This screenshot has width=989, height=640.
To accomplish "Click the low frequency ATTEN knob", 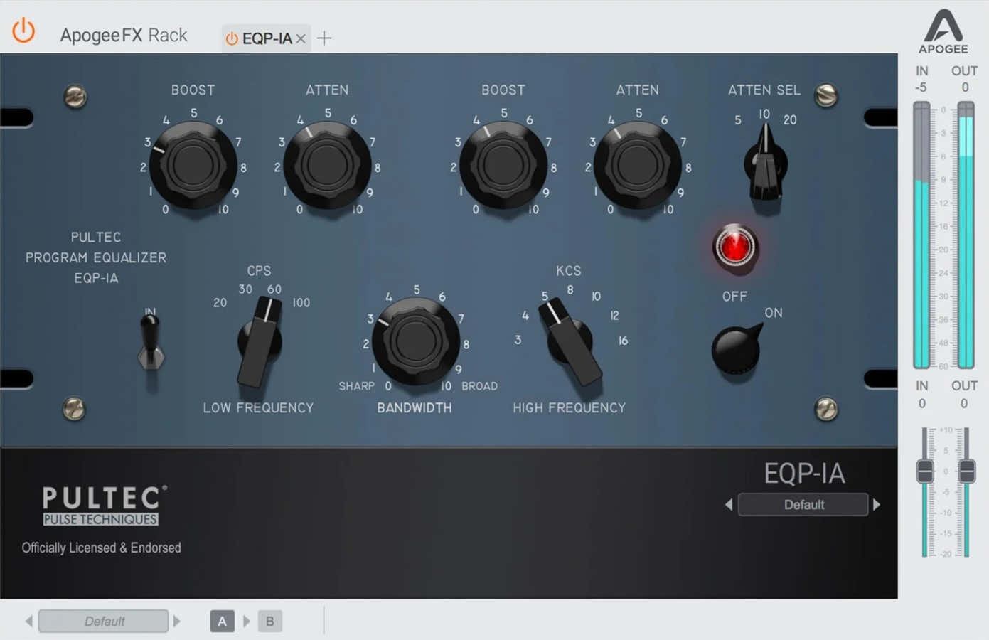I will 327,165.
